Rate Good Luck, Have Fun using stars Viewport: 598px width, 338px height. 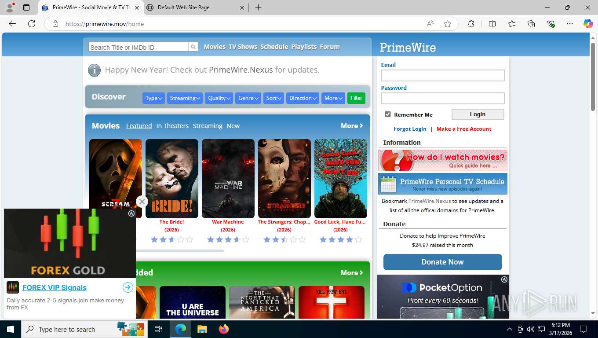(341, 239)
